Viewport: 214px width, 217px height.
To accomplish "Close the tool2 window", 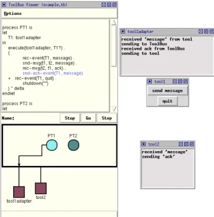I will tap(181, 144).
